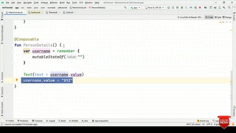
Task: Open the Resource Manager tool window
Action: 2,34
